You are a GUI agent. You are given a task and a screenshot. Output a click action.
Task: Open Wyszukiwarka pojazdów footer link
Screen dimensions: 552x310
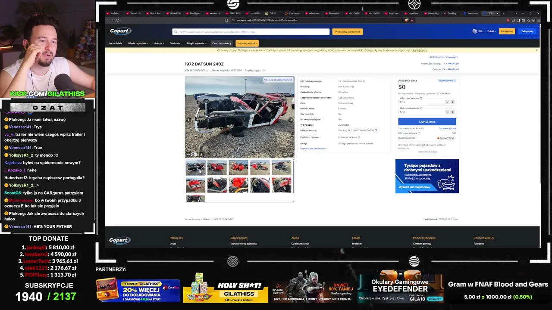pos(244,244)
